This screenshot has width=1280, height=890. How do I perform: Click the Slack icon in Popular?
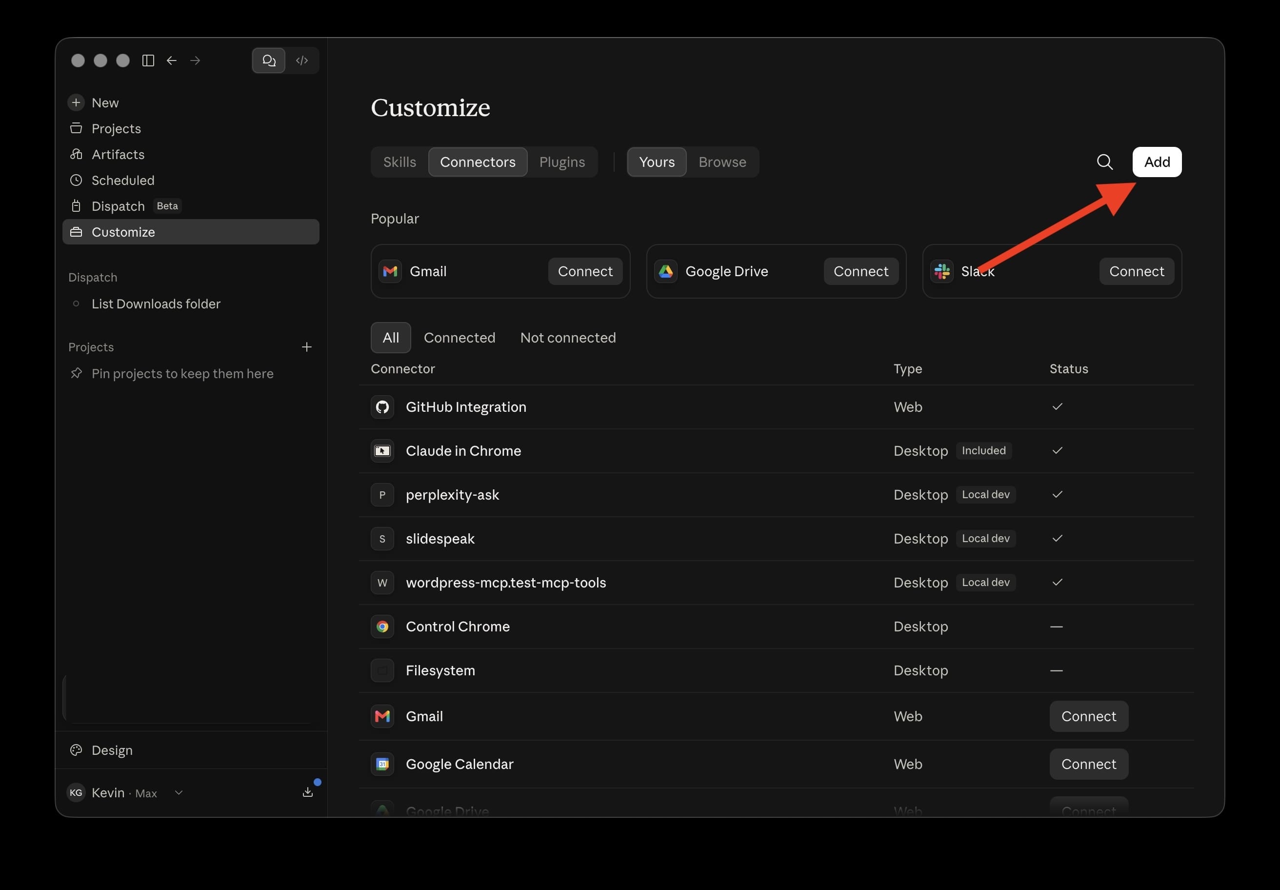point(941,272)
